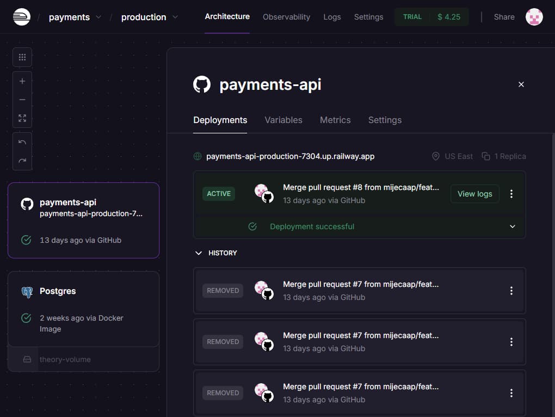The height and width of the screenshot is (417, 555).
Task: Select the payments-api service card
Action: (84, 220)
